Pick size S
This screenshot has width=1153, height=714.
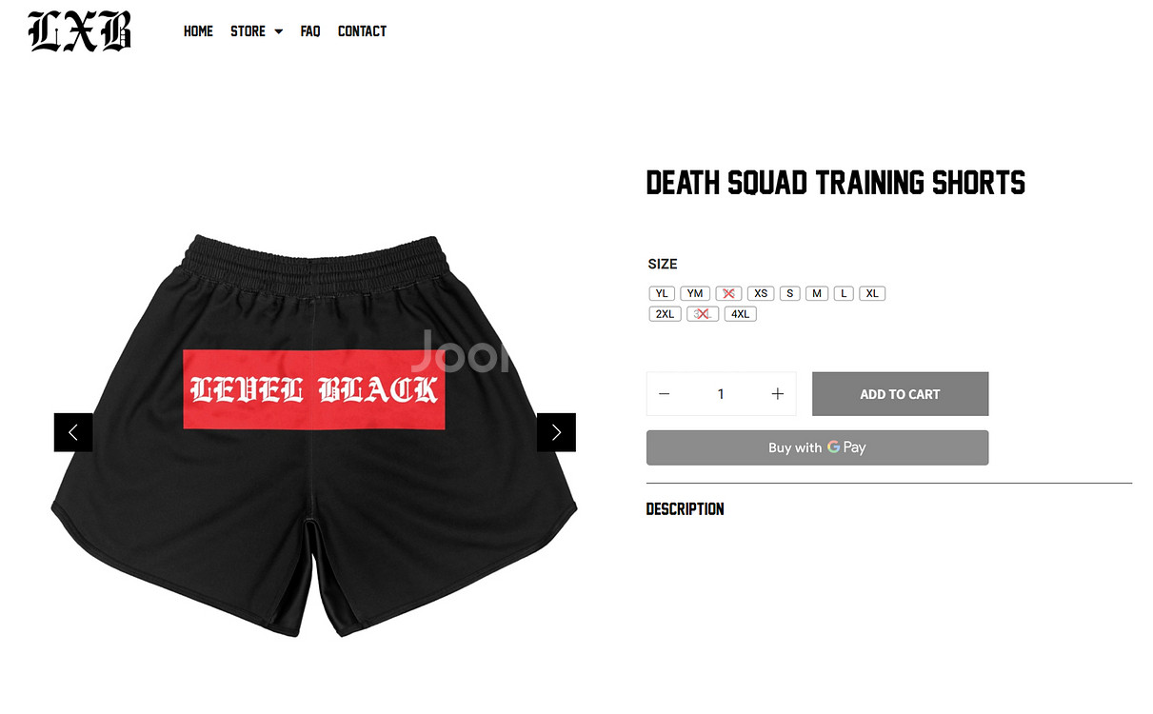790,293
